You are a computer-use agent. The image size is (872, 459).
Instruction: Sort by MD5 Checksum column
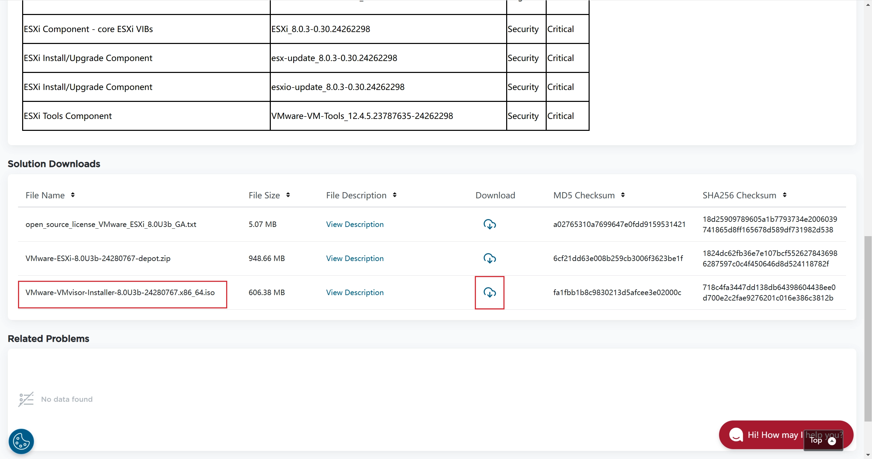click(623, 195)
